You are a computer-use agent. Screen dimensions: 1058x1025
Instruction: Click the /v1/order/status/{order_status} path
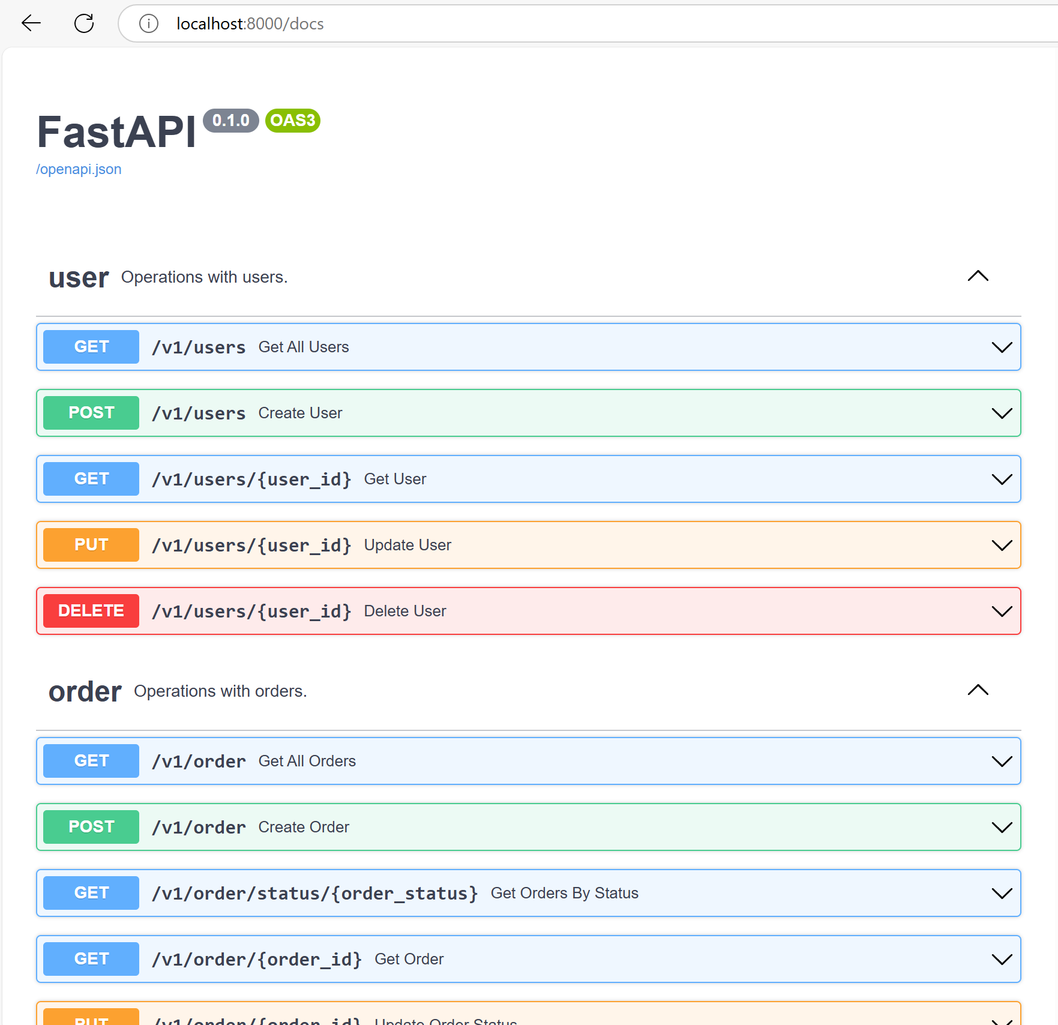tap(315, 894)
